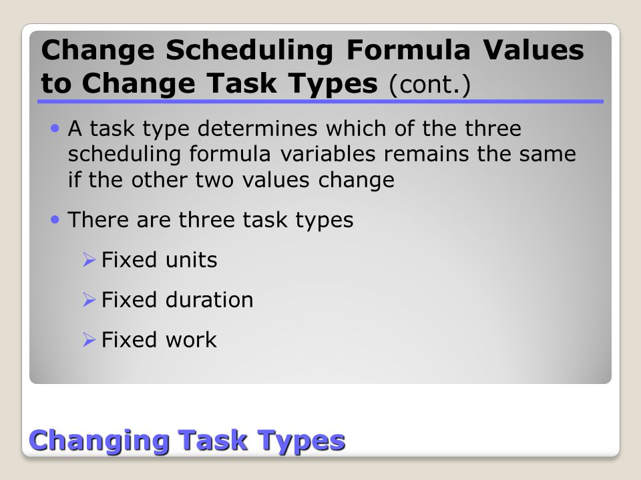
Task: Click the blue underline beneath the title
Action: (x=320, y=101)
